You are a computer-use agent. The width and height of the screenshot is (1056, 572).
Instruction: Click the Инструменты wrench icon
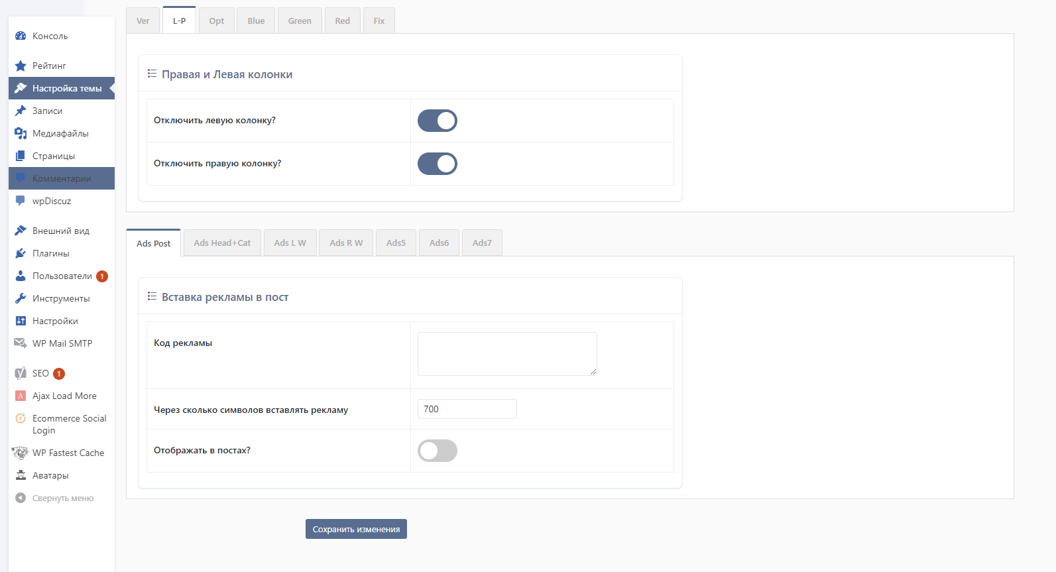21,298
